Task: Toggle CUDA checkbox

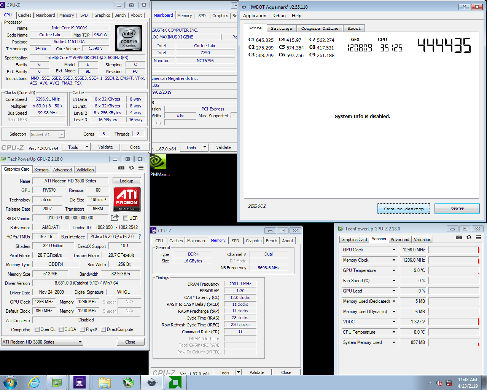Action: click(x=61, y=329)
